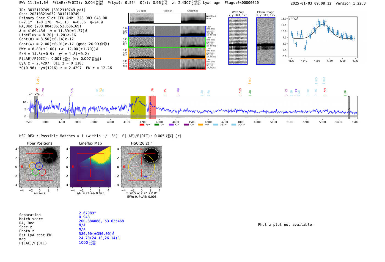Click the blue dashed fiber circle in Fiber Positions
The width and height of the screenshot is (385, 262).
click(39, 166)
